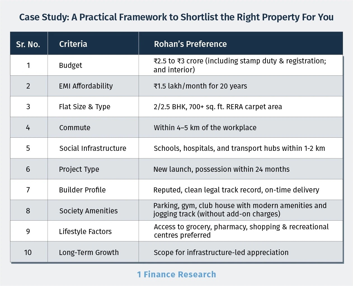Click the "Sr. No." column header

(x=28, y=44)
